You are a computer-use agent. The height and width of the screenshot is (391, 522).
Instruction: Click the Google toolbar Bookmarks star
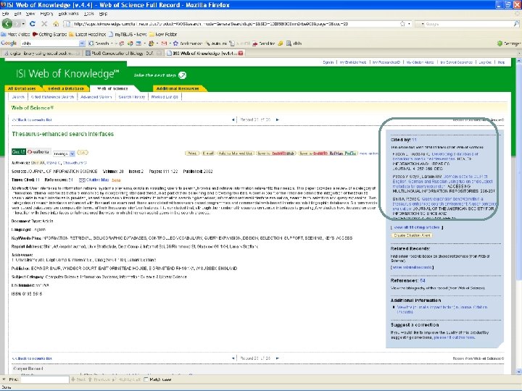point(175,43)
